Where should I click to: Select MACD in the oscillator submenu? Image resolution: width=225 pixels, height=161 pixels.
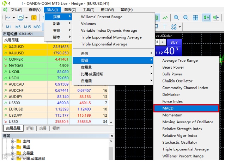tap(186, 108)
